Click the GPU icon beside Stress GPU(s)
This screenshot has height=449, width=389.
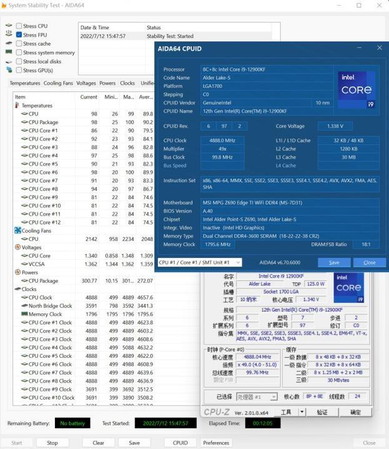click(9, 71)
